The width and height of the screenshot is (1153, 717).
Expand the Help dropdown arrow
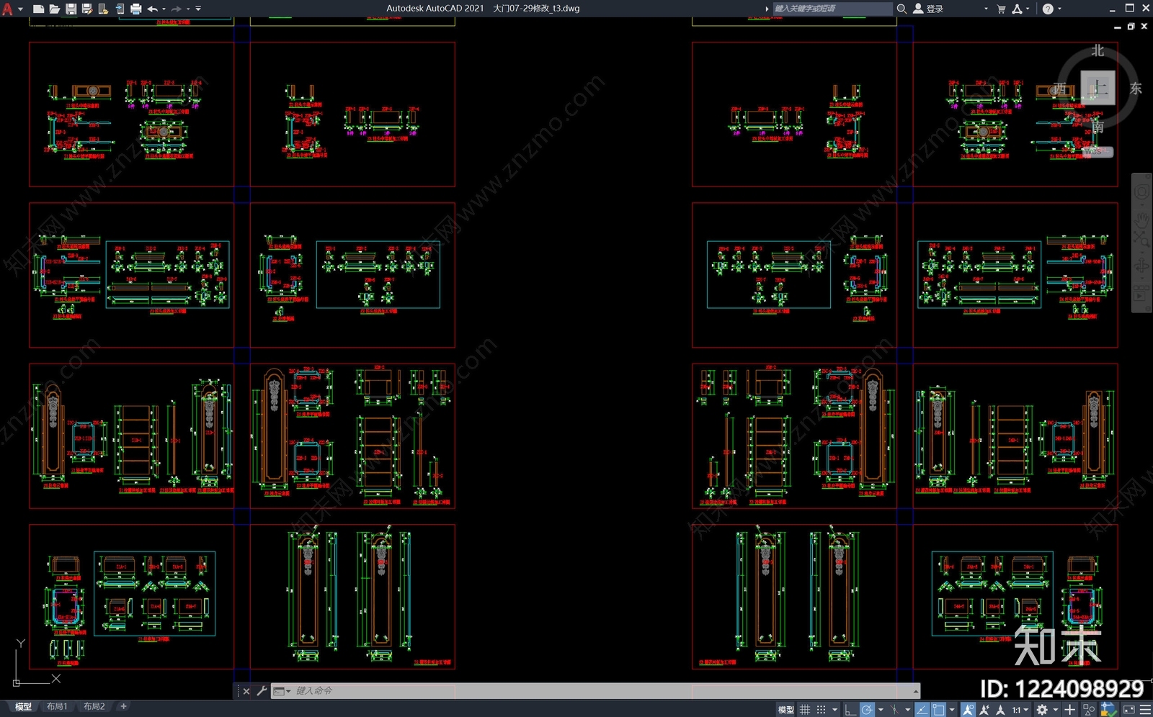[1059, 9]
